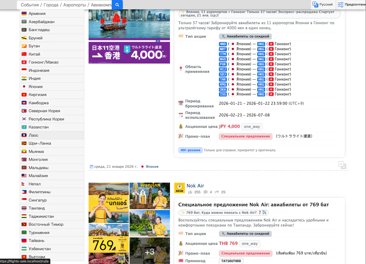The width and height of the screenshot is (366, 264).
Task: Click the Таджикистан flag icon
Action: 24,216
